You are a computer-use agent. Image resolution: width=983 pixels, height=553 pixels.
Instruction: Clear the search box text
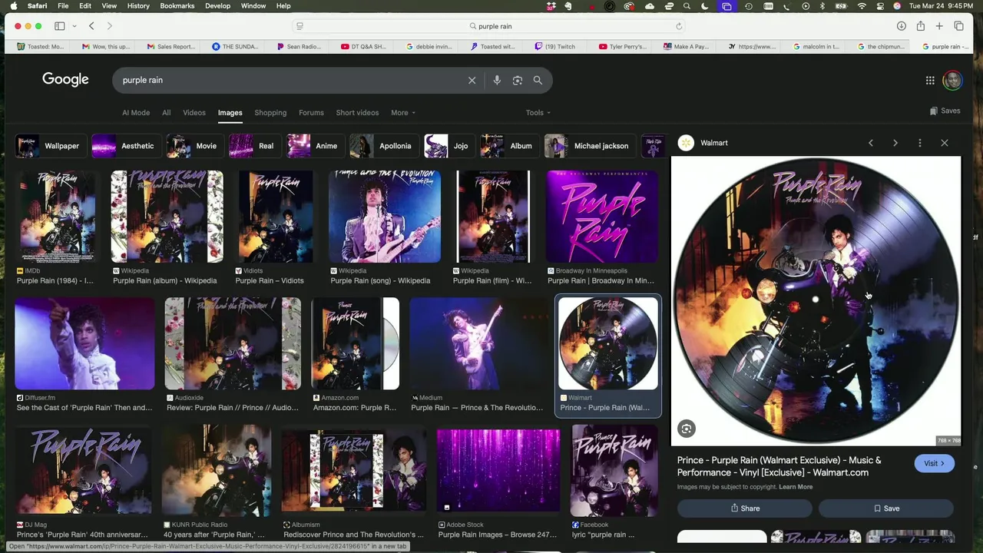472,80
